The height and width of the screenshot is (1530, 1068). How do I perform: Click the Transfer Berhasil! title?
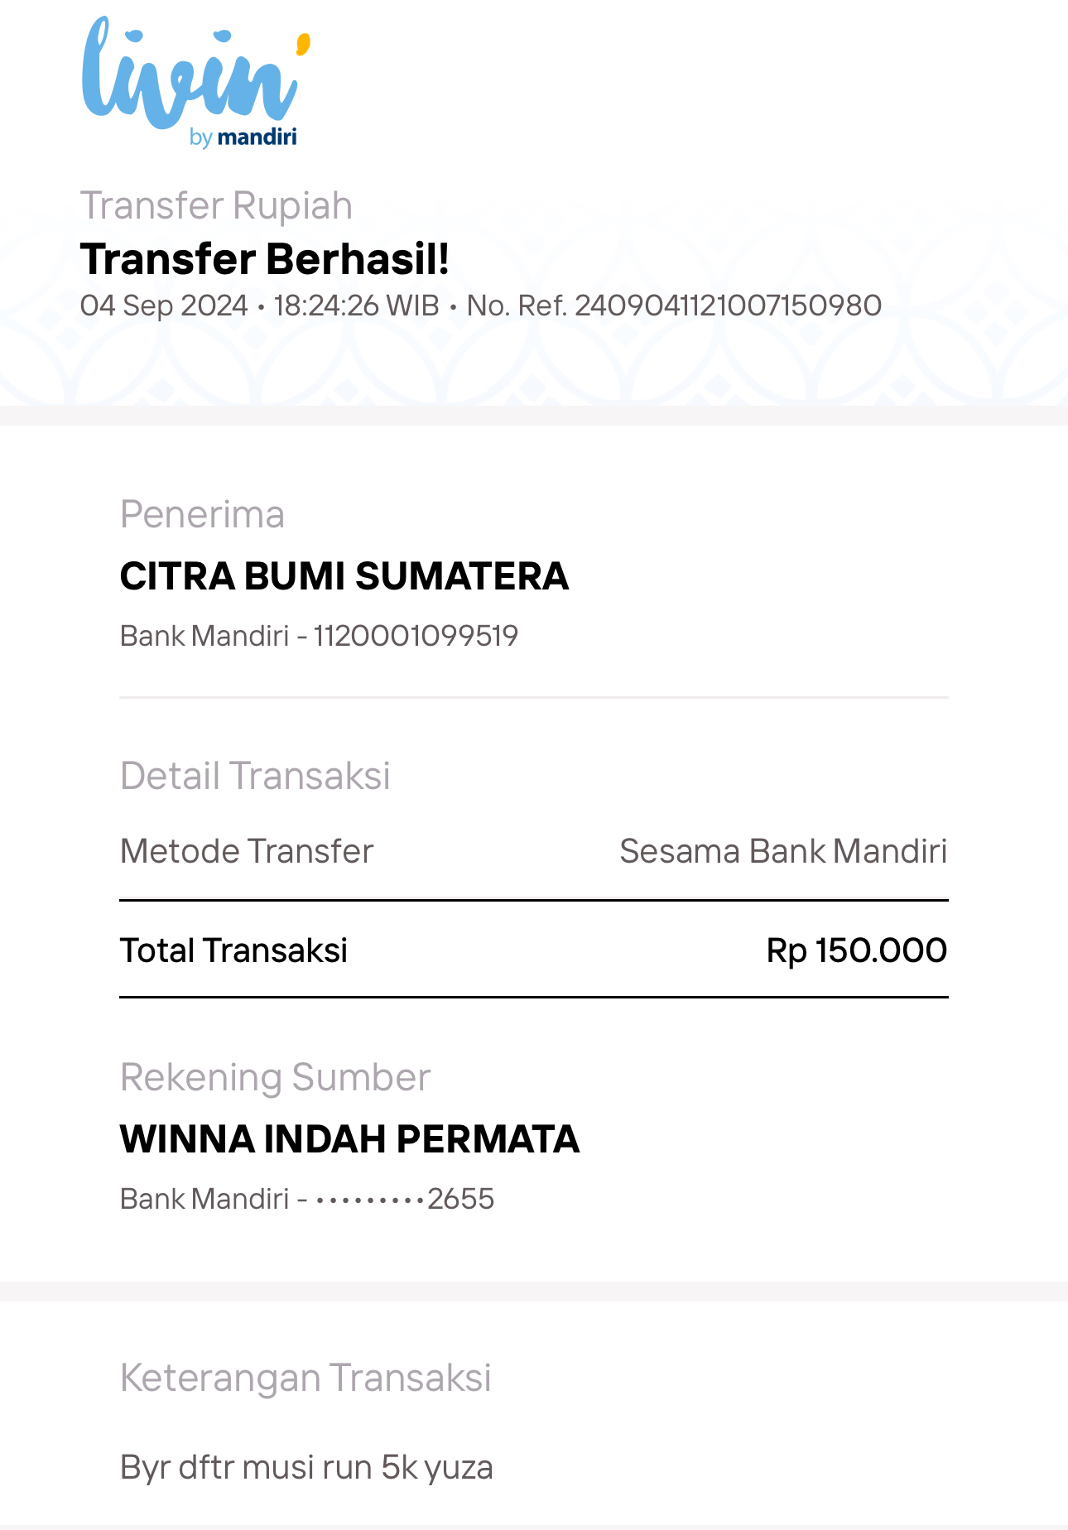point(265,258)
